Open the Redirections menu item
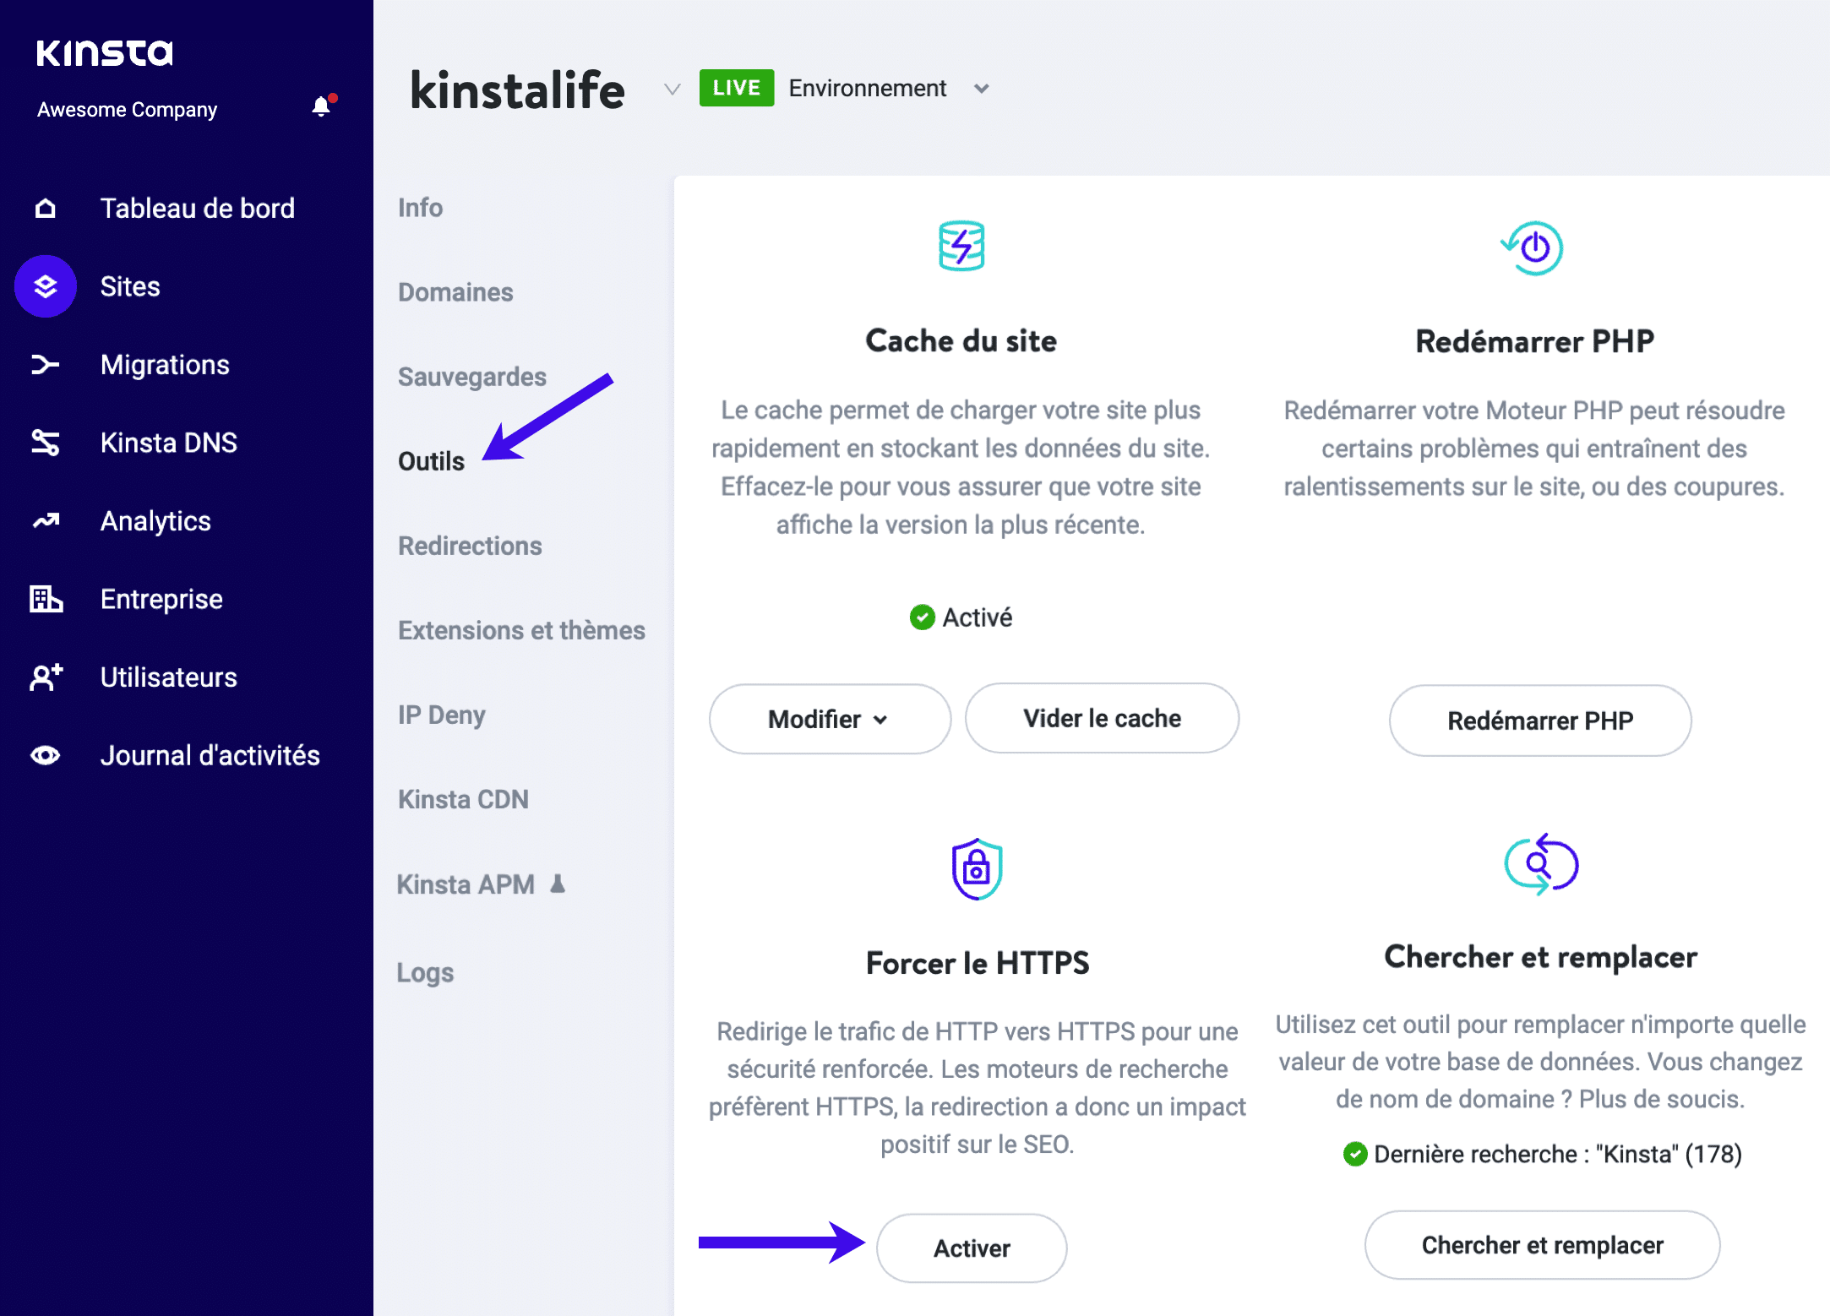This screenshot has width=1830, height=1316. click(470, 546)
